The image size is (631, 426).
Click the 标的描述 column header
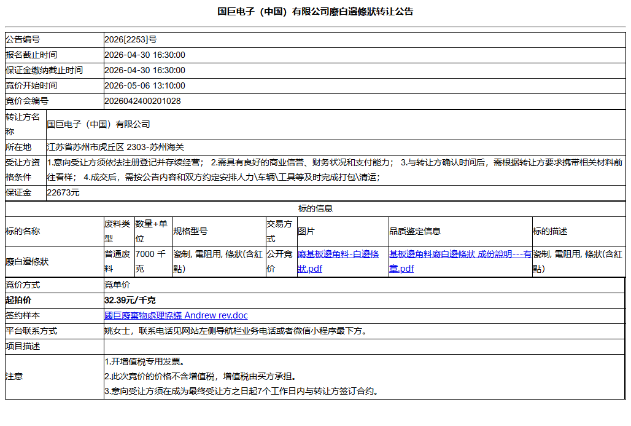point(550,231)
